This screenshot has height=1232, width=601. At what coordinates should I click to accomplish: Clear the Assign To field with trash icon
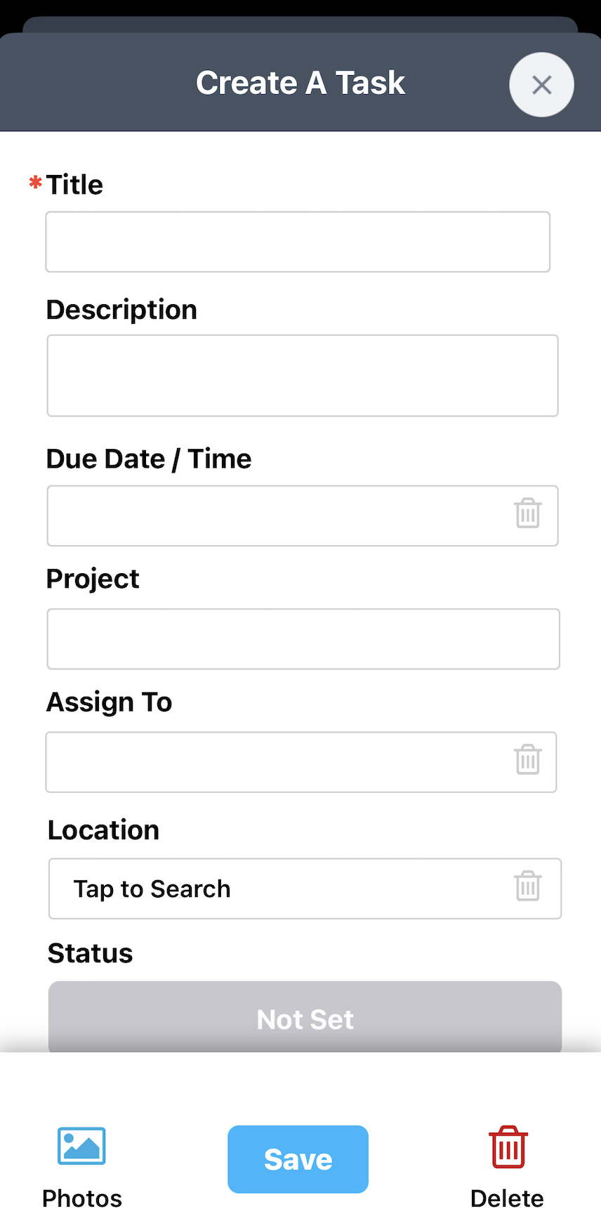coord(527,760)
